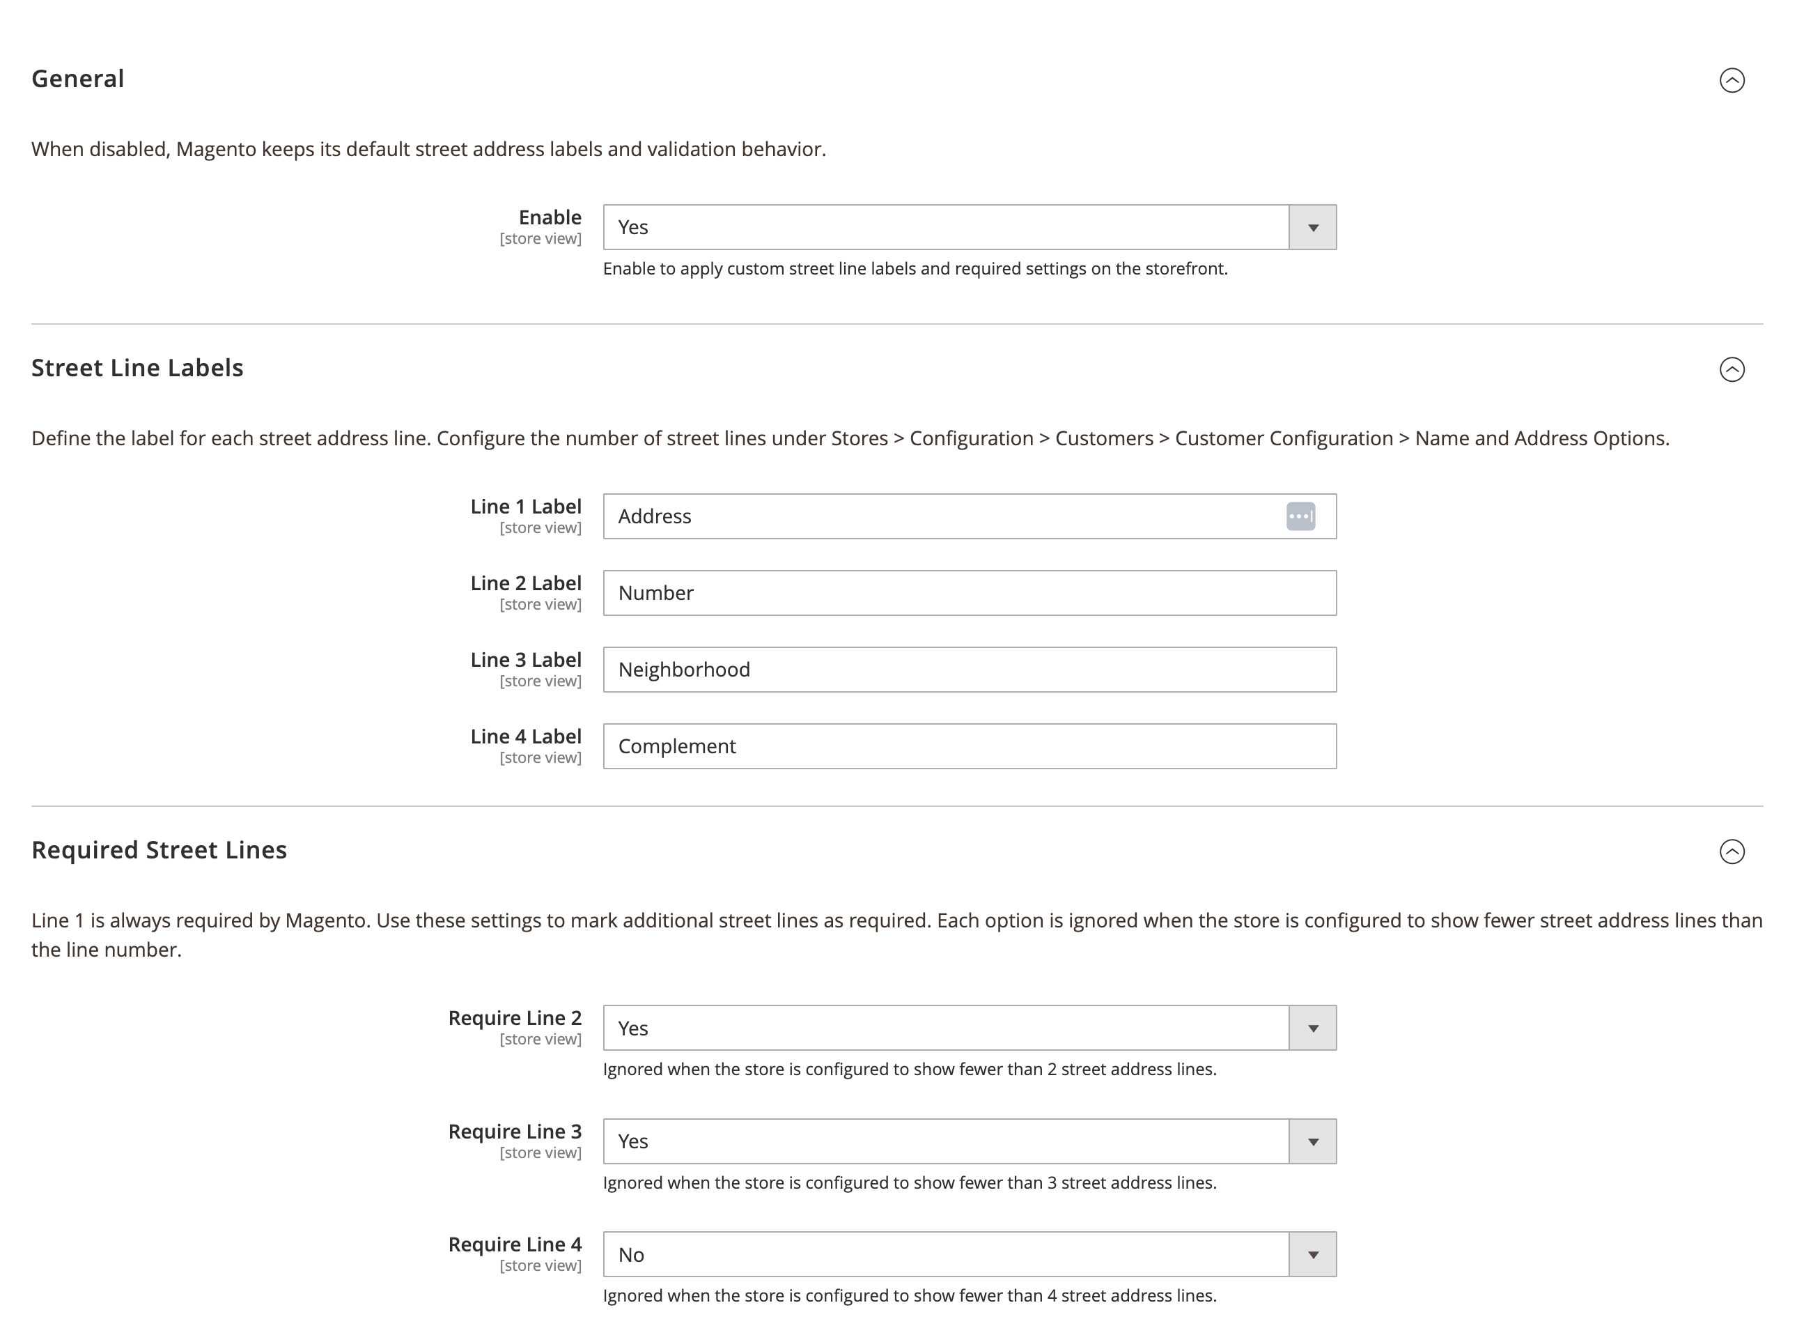Click the Require Line 3 label

(x=515, y=1131)
